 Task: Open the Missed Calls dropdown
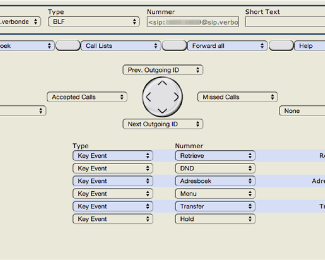[238, 97]
